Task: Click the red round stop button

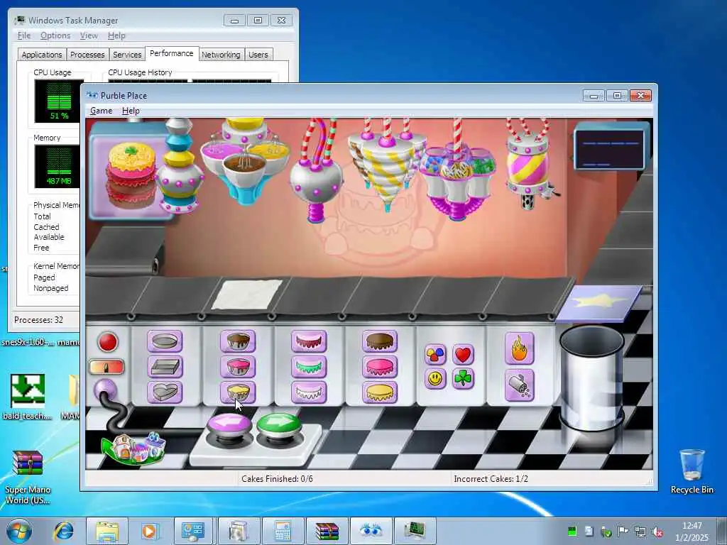Action: coord(108,342)
